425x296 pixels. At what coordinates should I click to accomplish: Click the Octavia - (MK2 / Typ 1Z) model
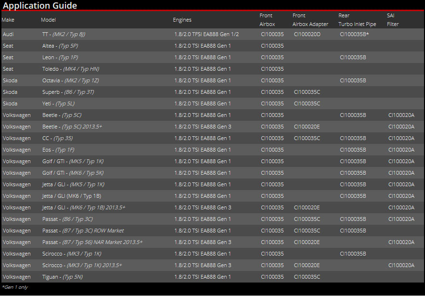(70, 80)
